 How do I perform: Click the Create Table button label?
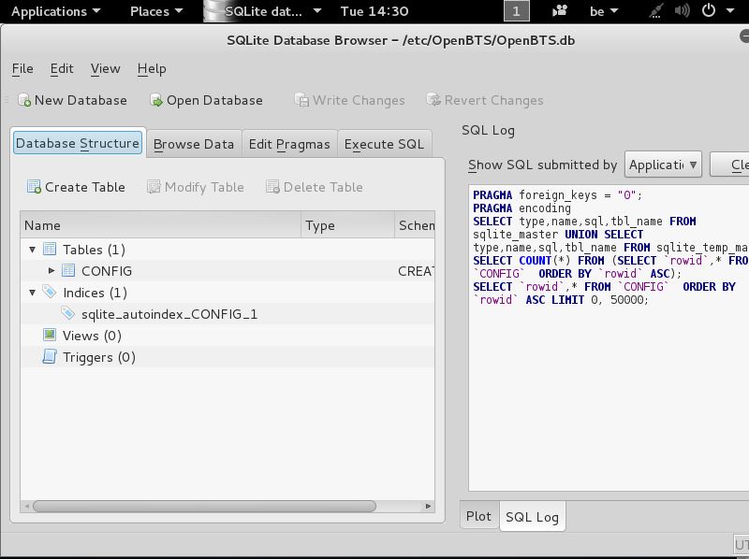[x=85, y=187]
